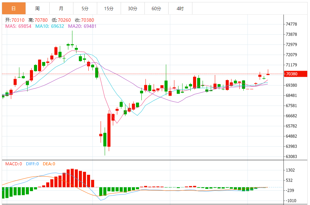Screen dimensions: 310x205
Task: Select the MA5: 69854 legend label
Action: [x=18, y=26]
